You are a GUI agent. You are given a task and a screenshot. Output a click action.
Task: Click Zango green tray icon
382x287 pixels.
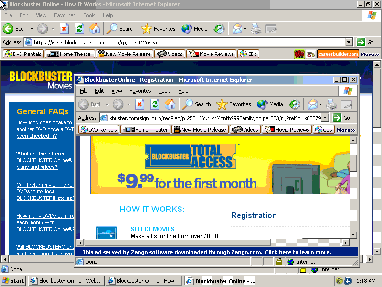pyautogui.click(x=340, y=281)
